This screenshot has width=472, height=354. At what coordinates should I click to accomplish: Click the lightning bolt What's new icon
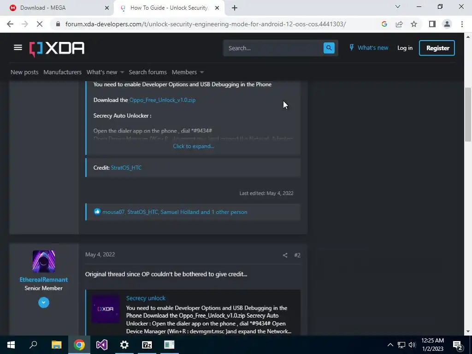351,47
